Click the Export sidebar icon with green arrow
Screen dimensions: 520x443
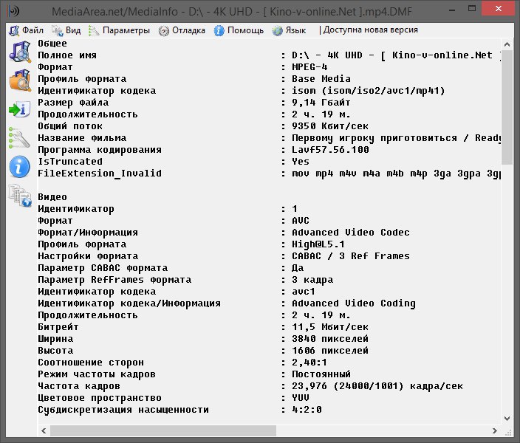[20, 109]
